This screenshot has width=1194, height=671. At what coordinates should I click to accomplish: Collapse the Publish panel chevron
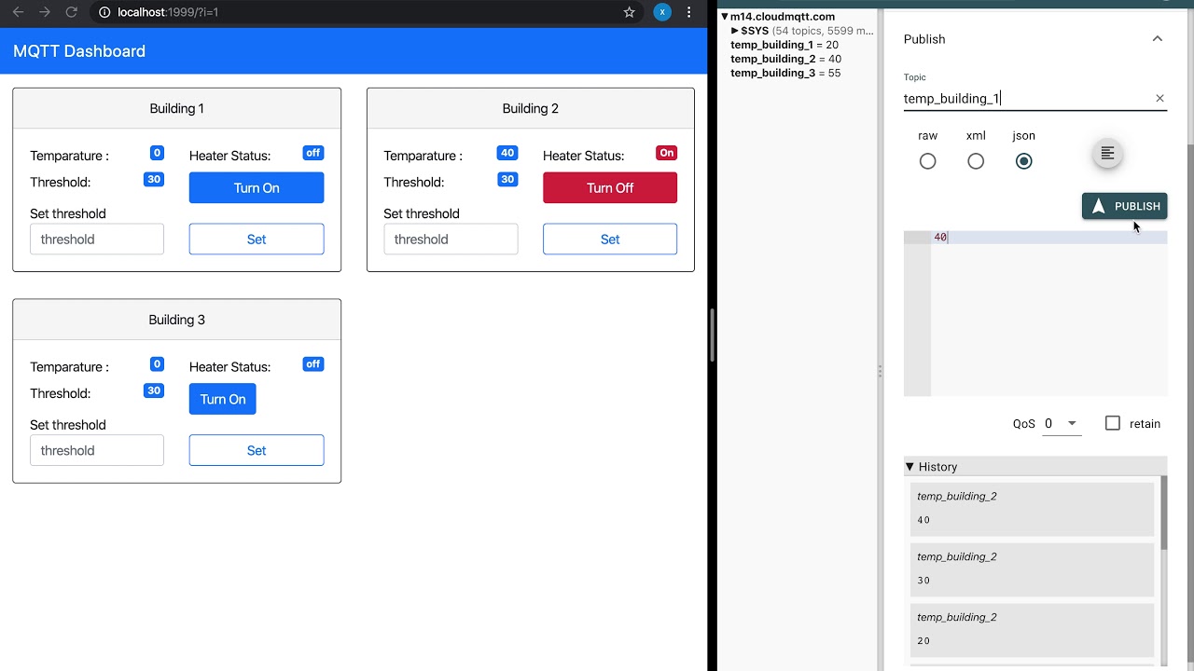click(1158, 39)
